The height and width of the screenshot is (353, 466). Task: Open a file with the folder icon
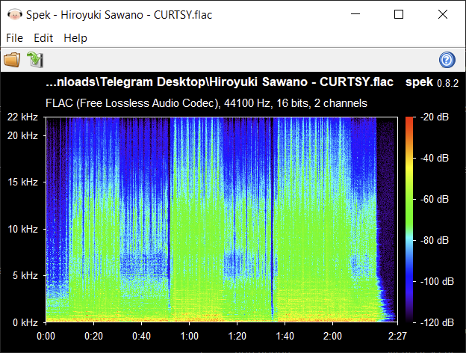(x=12, y=60)
